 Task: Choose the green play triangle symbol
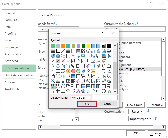[x=53, y=66]
